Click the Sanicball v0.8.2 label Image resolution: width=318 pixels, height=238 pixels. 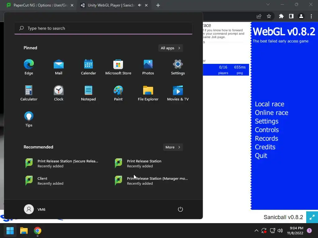pyautogui.click(x=283, y=217)
